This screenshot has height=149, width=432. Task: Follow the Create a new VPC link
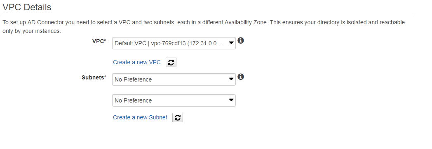pos(137,63)
